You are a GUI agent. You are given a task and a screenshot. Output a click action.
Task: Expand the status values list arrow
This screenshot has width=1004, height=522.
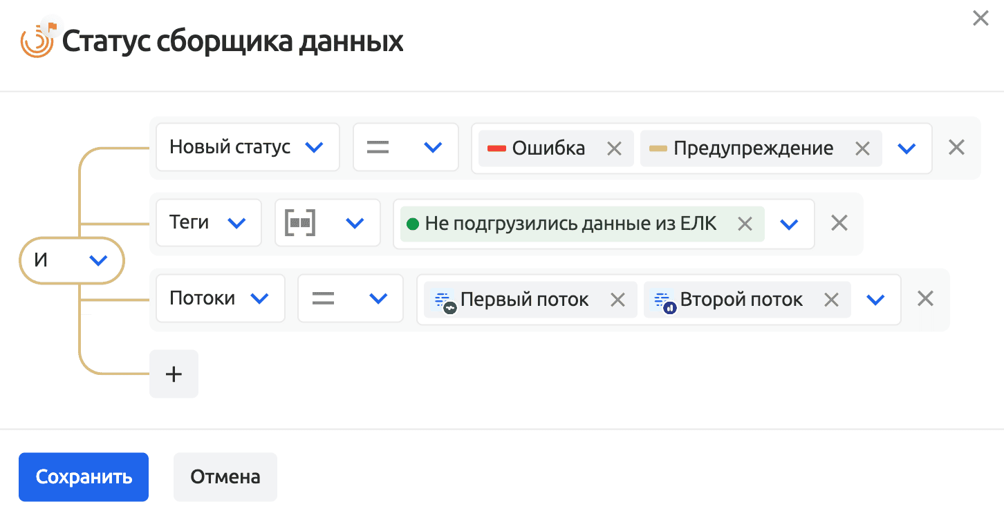point(907,148)
